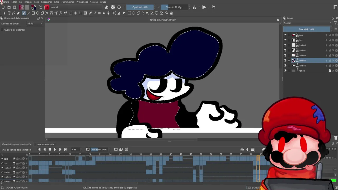Open the layer blending mode dropdown in Capas
The height and width of the screenshot is (190, 338).
click(308, 23)
